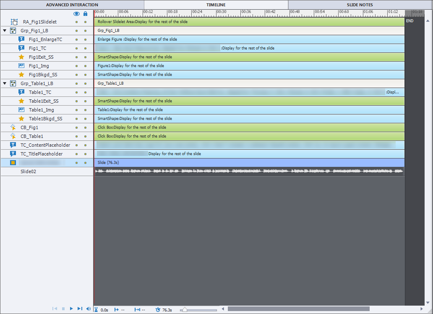The height and width of the screenshot is (314, 433).
Task: Click the Table1_Img image icon
Action: pyautogui.click(x=21, y=110)
